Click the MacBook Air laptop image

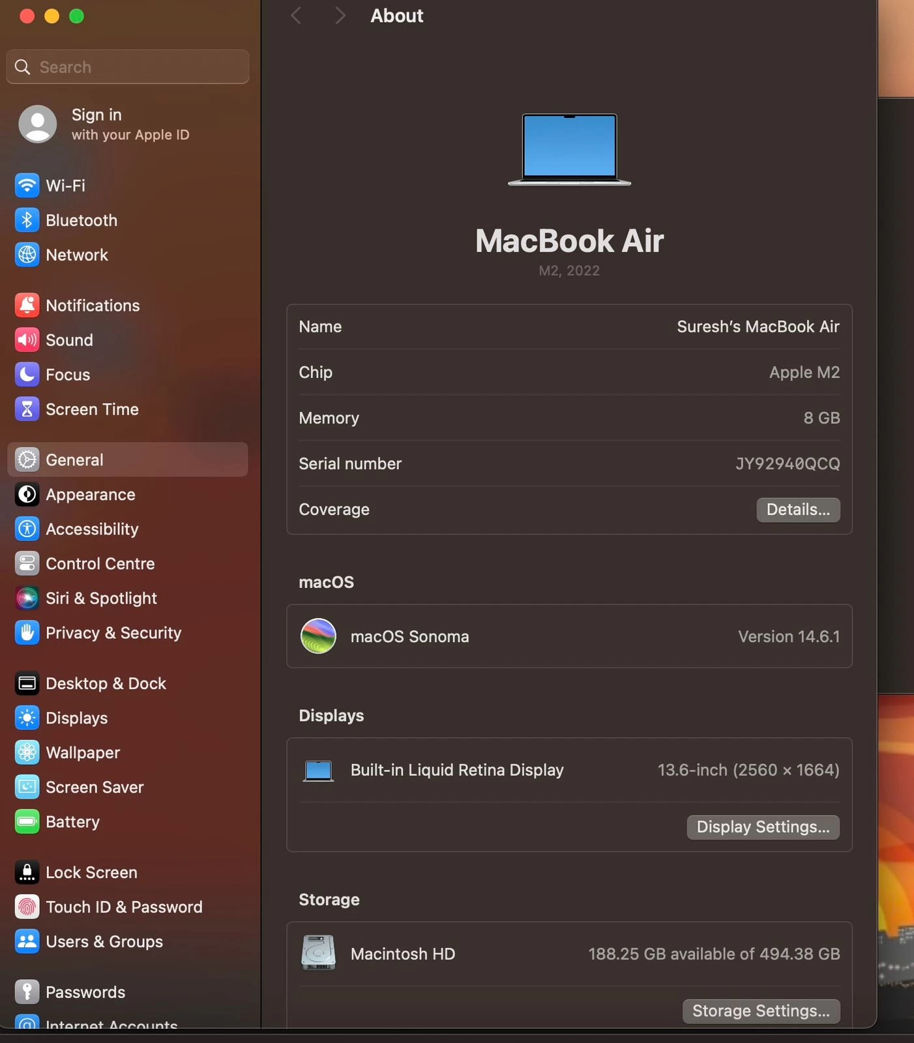[x=569, y=149]
